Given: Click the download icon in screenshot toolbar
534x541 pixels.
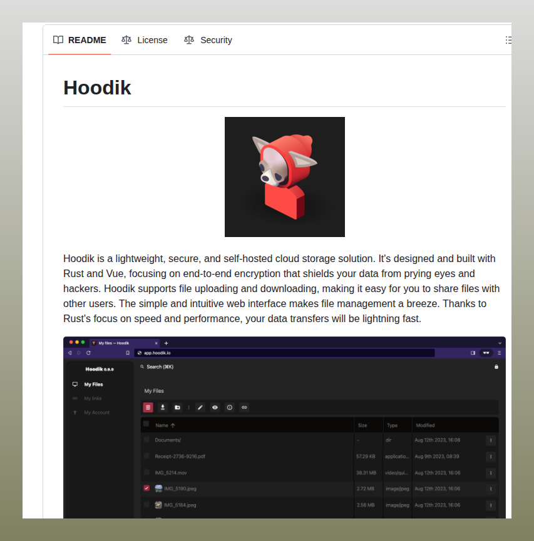Looking at the screenshot, I should tap(163, 408).
